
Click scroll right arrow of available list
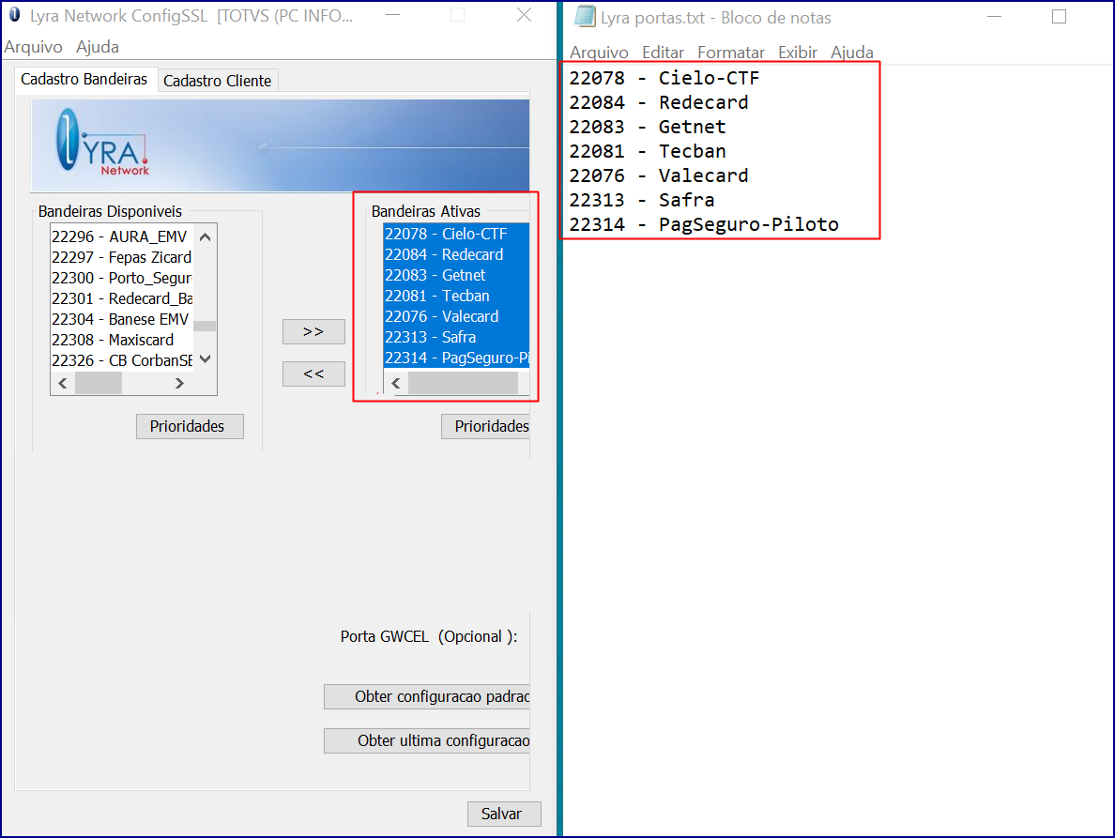179,384
